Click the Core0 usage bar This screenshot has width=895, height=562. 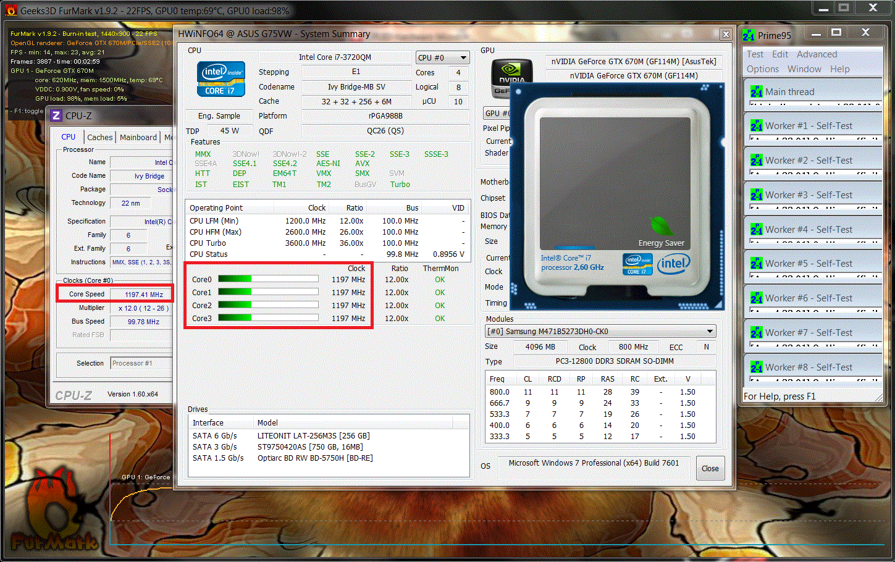pos(268,279)
